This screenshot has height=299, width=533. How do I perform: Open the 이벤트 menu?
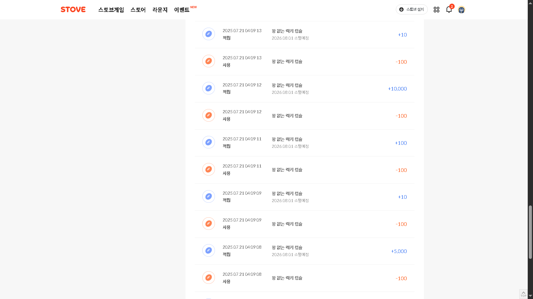[182, 10]
